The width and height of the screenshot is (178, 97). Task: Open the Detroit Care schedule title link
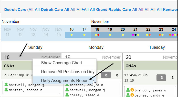coord(91,10)
